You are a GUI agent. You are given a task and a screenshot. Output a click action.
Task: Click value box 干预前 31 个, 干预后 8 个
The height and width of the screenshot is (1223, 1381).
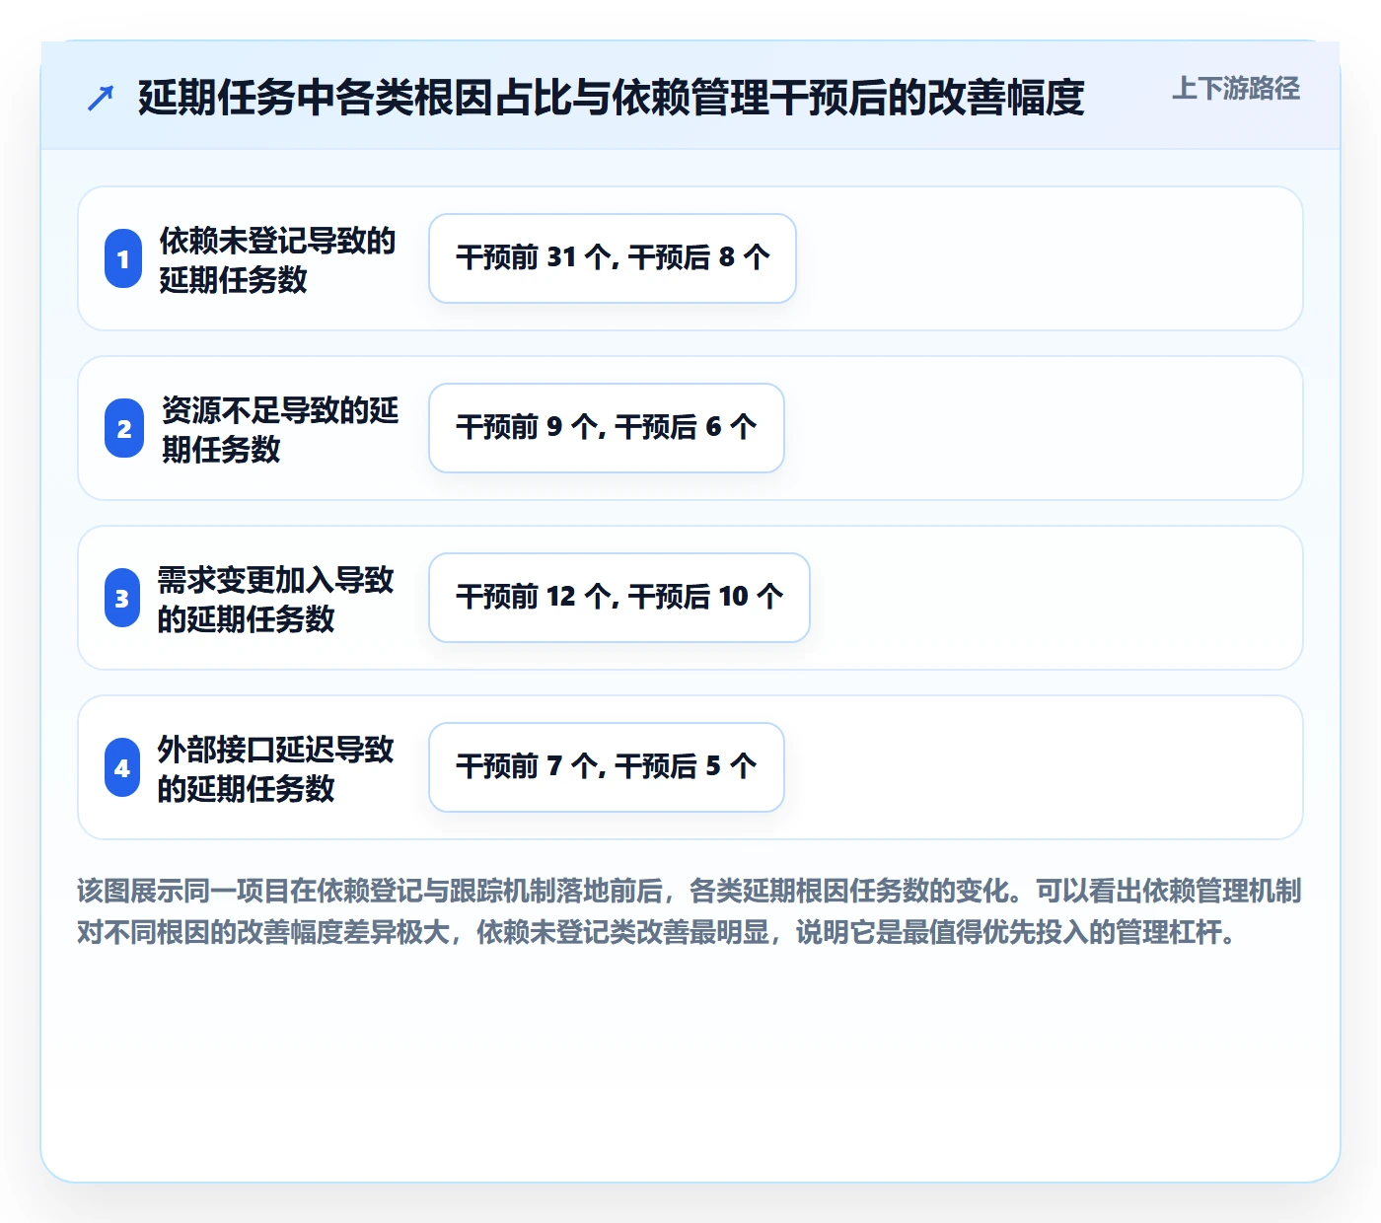pos(613,258)
